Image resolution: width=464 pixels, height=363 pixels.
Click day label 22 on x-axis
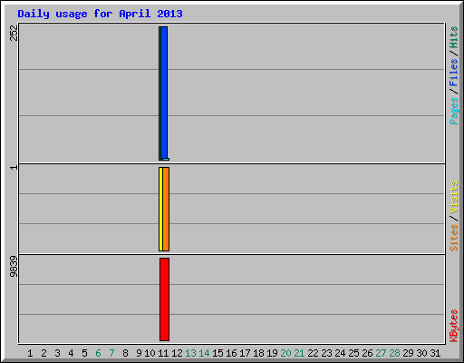[313, 353]
